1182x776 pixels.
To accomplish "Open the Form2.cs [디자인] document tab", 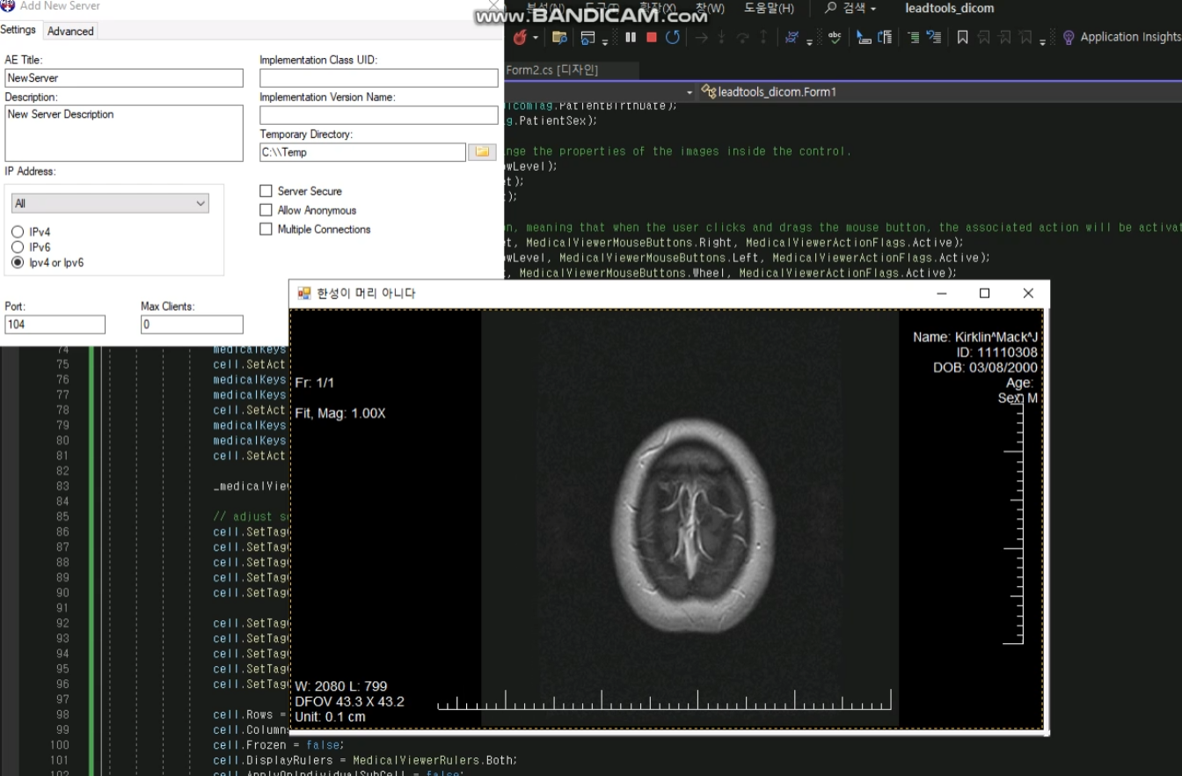I will click(x=552, y=70).
